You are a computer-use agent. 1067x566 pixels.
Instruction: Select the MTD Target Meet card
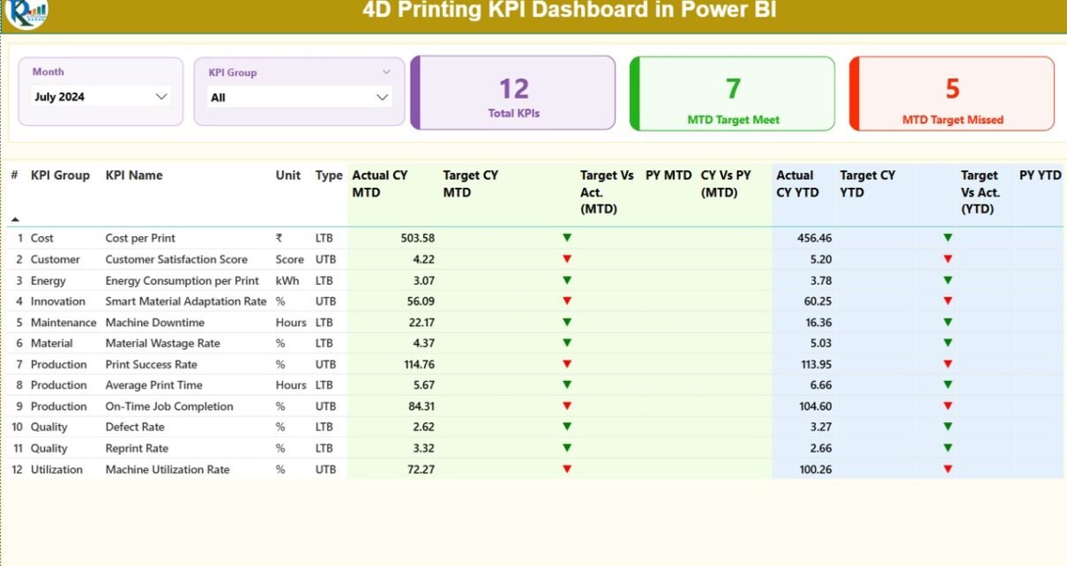coord(733,93)
